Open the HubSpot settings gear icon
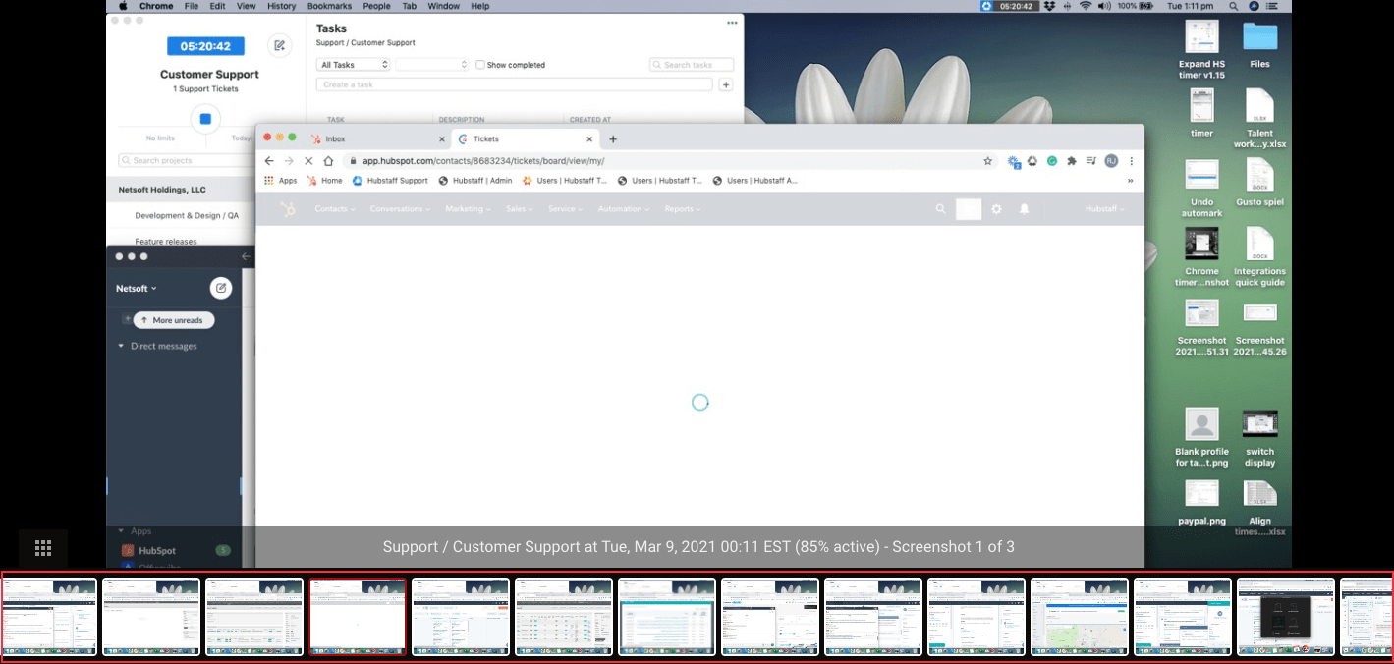The height and width of the screenshot is (664, 1394). point(996,208)
